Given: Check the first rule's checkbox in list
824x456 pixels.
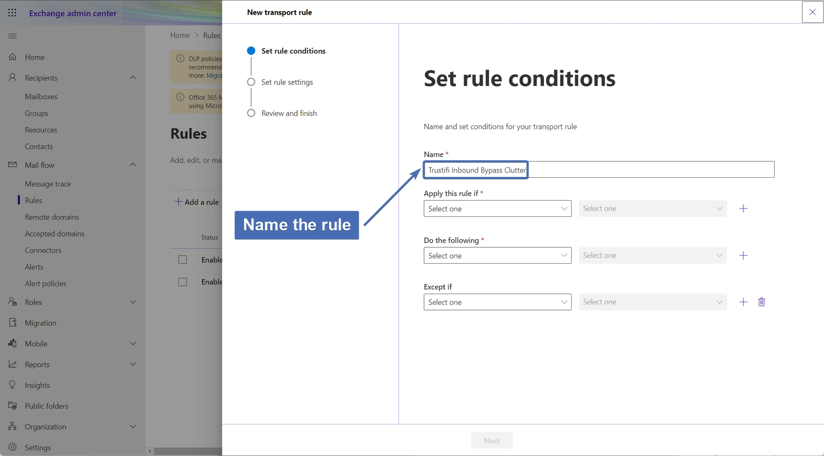Looking at the screenshot, I should pyautogui.click(x=183, y=260).
